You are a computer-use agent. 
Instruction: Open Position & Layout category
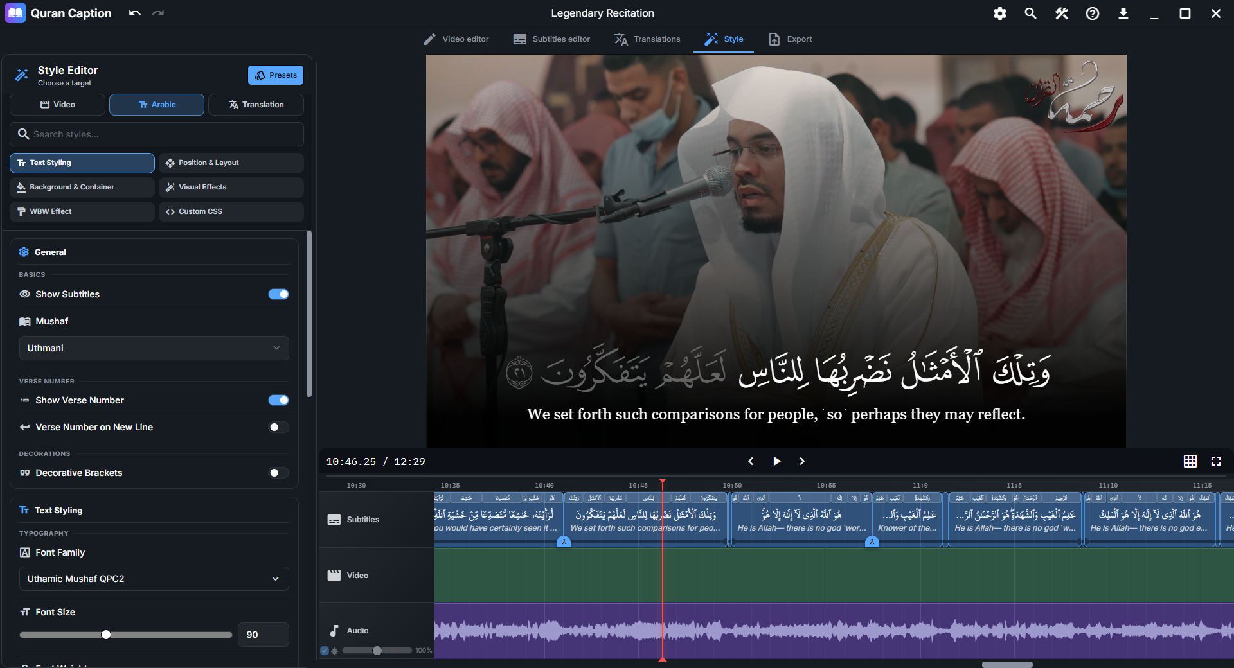pos(231,163)
